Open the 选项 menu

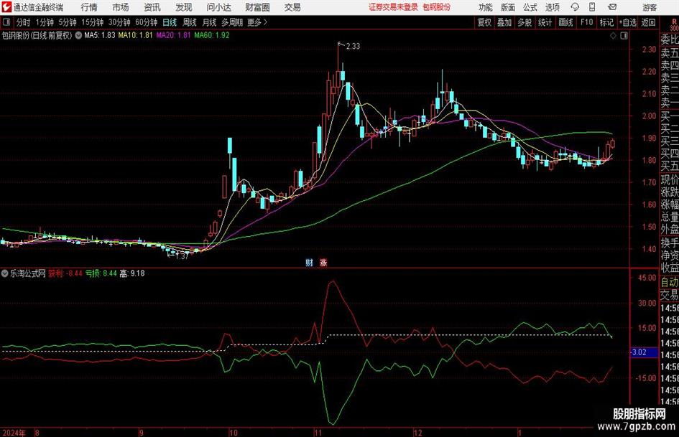point(552,7)
